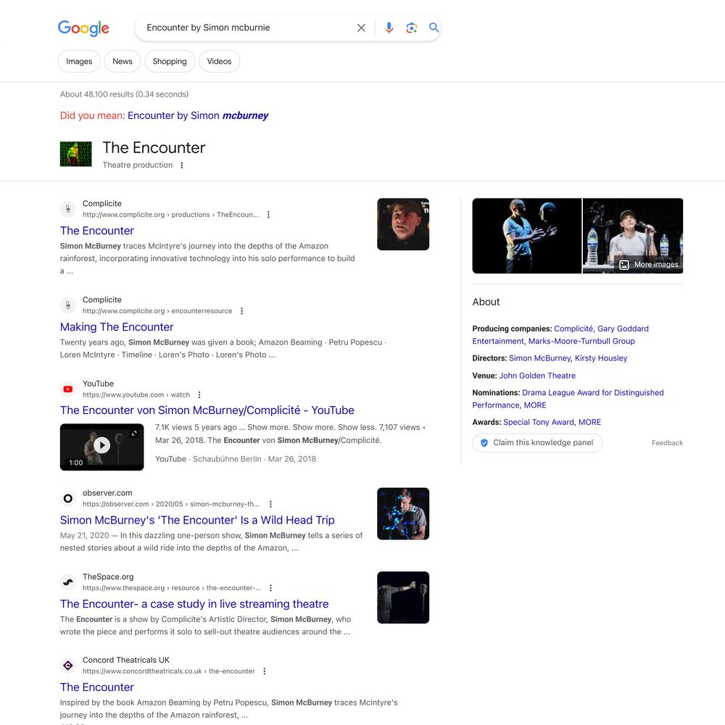Open 'Simon McBurney's The Encounter Is a Wild Head Trip'
Screen dimensions: 725x725
point(197,520)
